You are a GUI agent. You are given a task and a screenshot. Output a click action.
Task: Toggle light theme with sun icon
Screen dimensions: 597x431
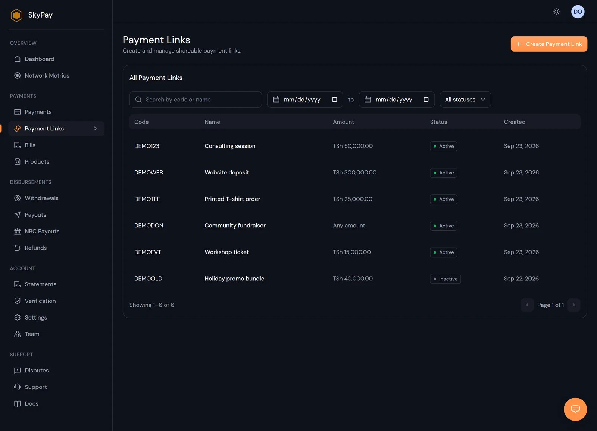tap(556, 12)
